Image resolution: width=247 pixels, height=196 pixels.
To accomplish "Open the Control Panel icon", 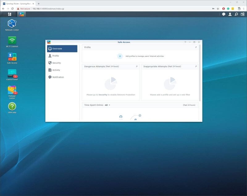I will [12, 74].
